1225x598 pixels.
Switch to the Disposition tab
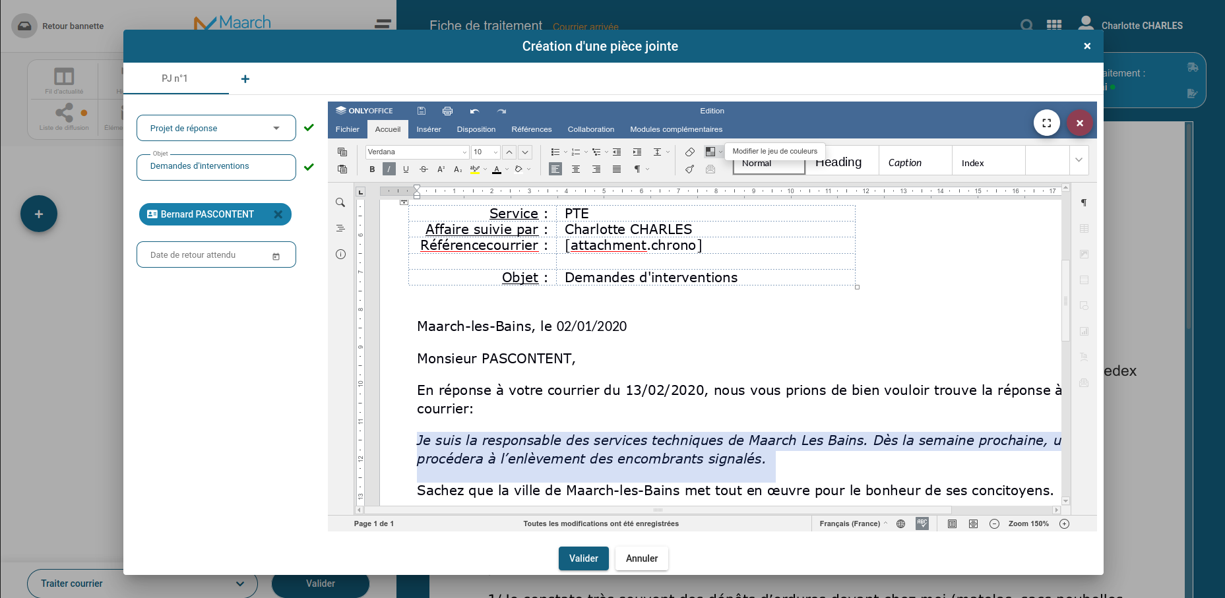pos(476,129)
